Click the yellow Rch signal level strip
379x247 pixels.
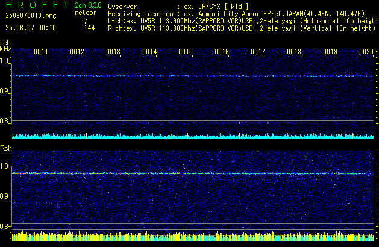193,236
